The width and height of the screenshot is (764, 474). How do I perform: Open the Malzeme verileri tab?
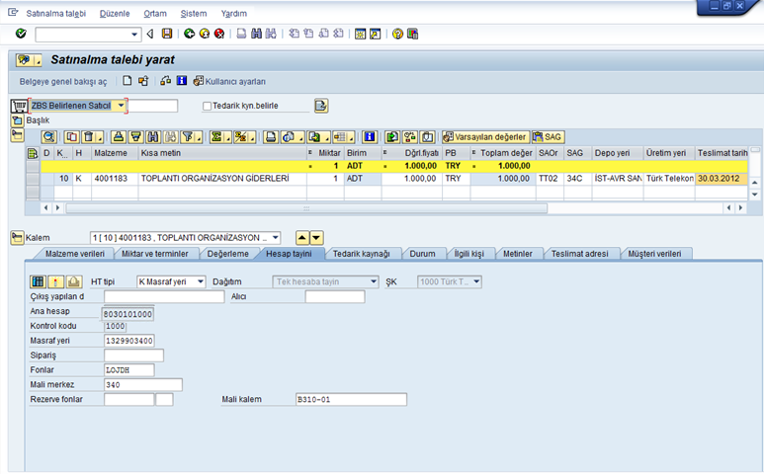coord(75,254)
